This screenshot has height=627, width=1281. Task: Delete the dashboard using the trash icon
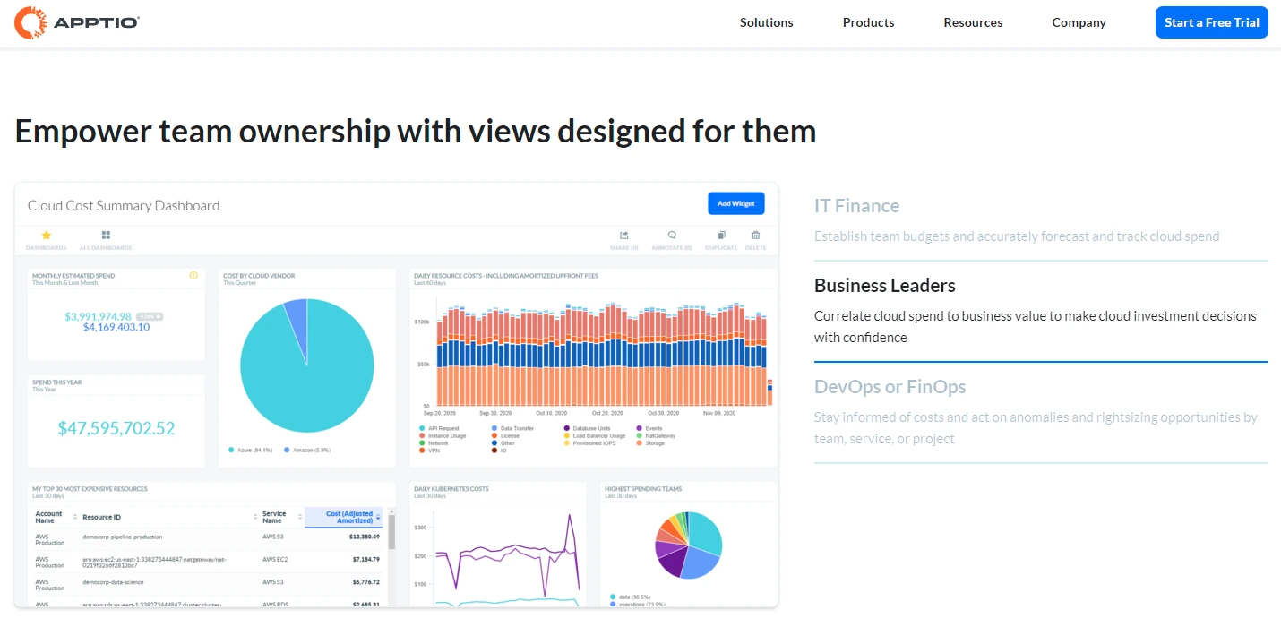coord(755,237)
